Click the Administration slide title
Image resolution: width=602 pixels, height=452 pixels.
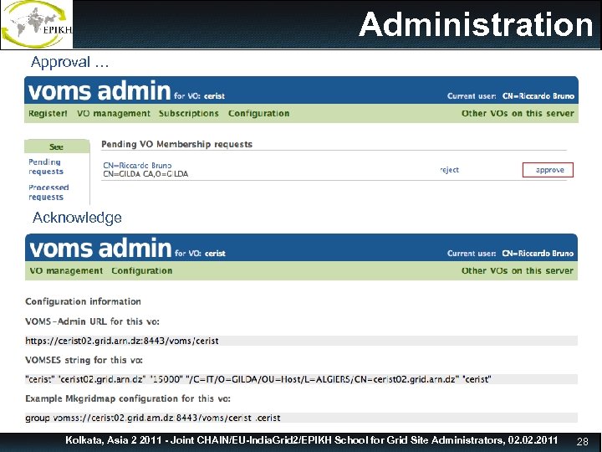click(476, 24)
